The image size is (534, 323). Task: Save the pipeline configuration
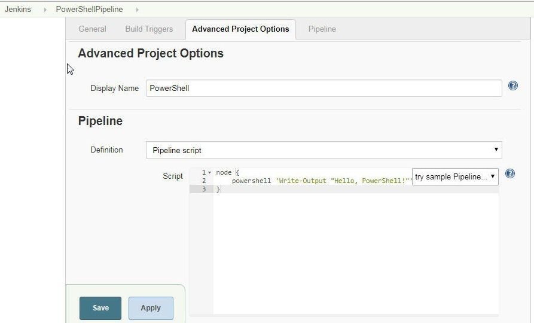pyautogui.click(x=100, y=308)
